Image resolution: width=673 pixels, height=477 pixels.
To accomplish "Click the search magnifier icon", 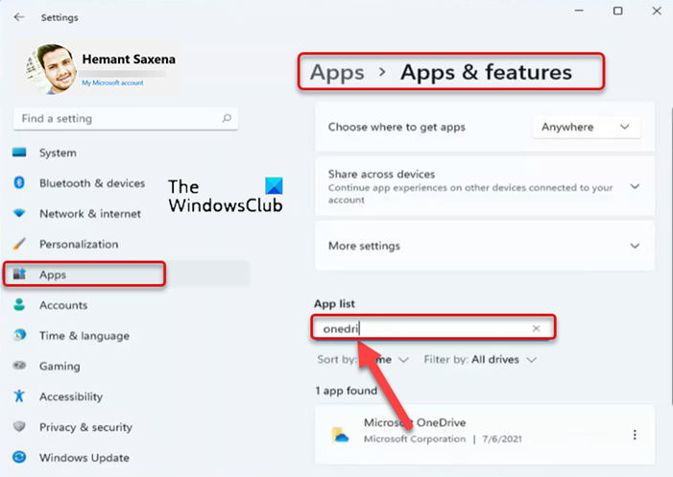I will 227,118.
